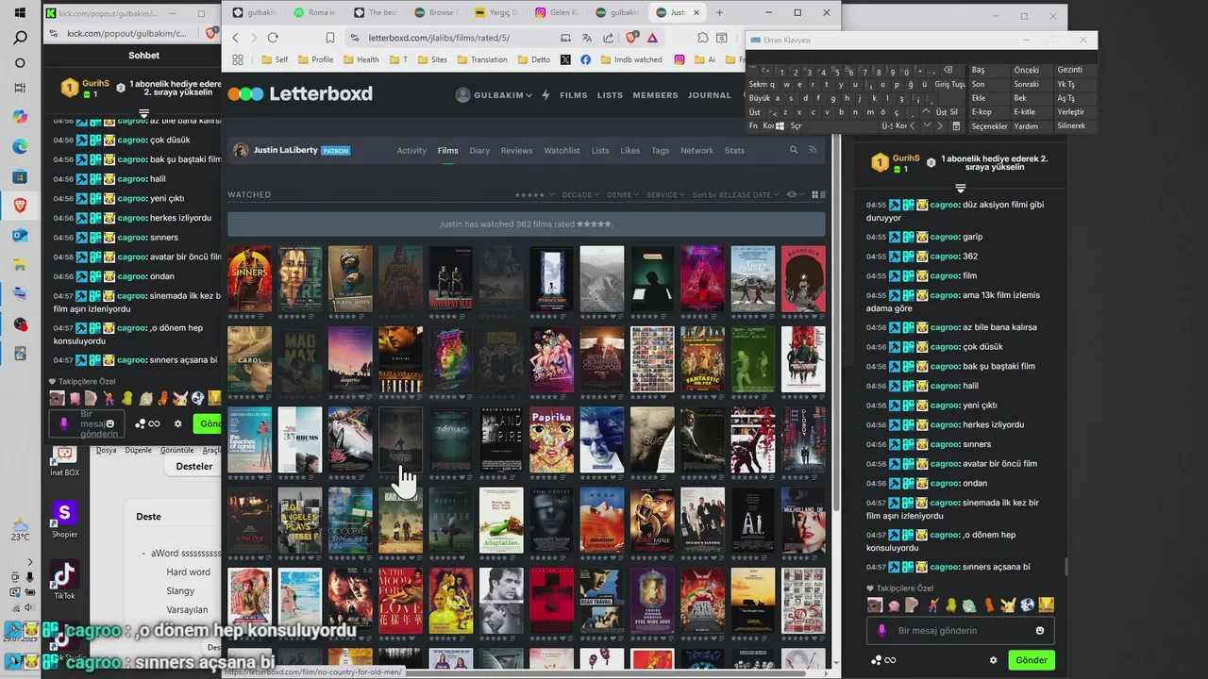
Task: Open Sort by RELEASE DATE dropdown
Action: (x=735, y=195)
